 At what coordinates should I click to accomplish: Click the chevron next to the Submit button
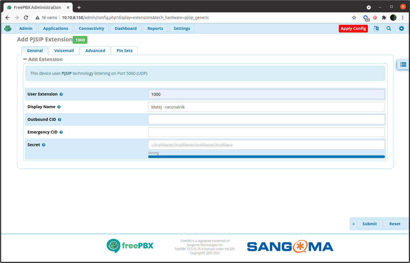click(x=353, y=224)
